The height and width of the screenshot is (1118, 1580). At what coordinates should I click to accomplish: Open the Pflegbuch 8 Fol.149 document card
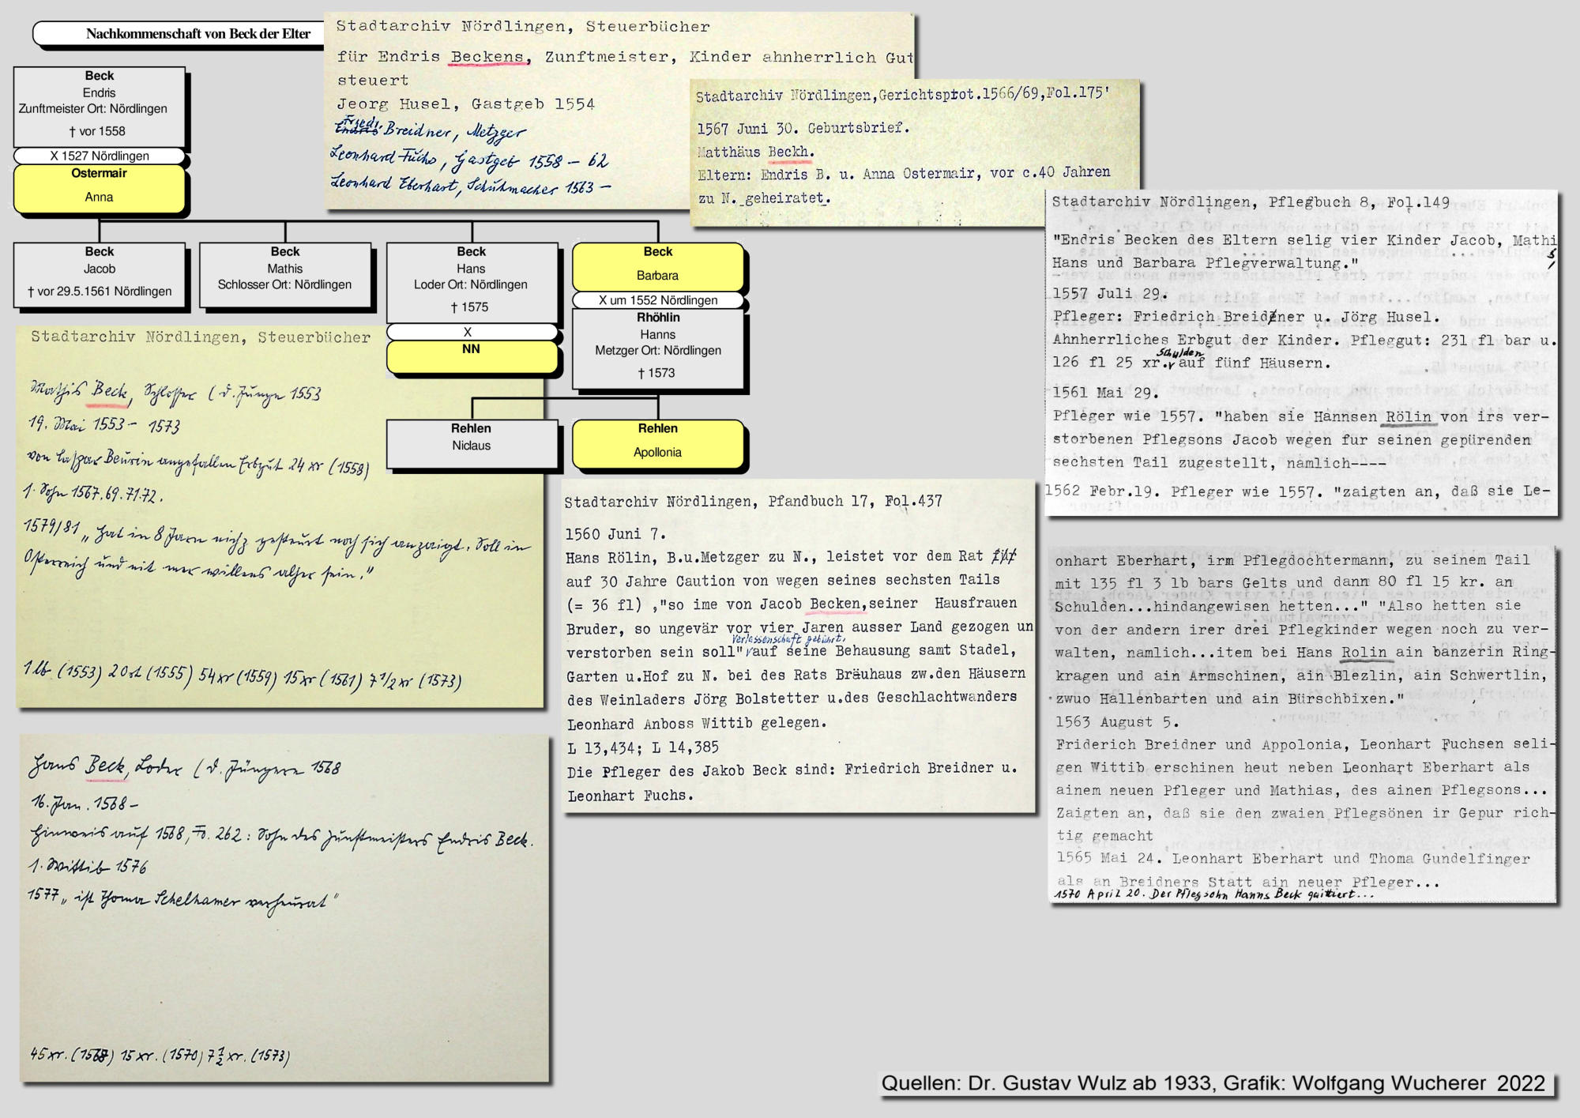coord(1300,352)
